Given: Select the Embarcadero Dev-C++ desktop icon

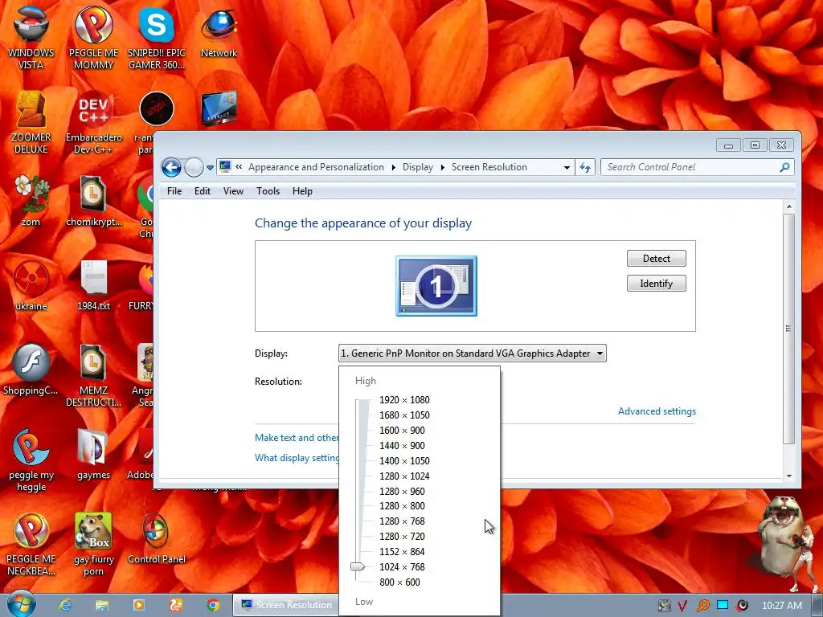Looking at the screenshot, I should point(93,122).
